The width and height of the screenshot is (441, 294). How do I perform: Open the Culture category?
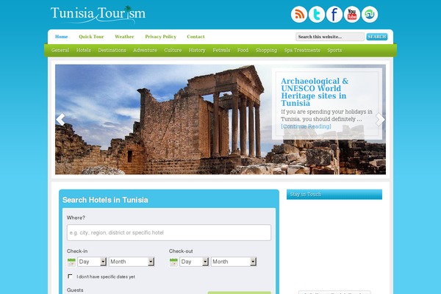(x=173, y=50)
